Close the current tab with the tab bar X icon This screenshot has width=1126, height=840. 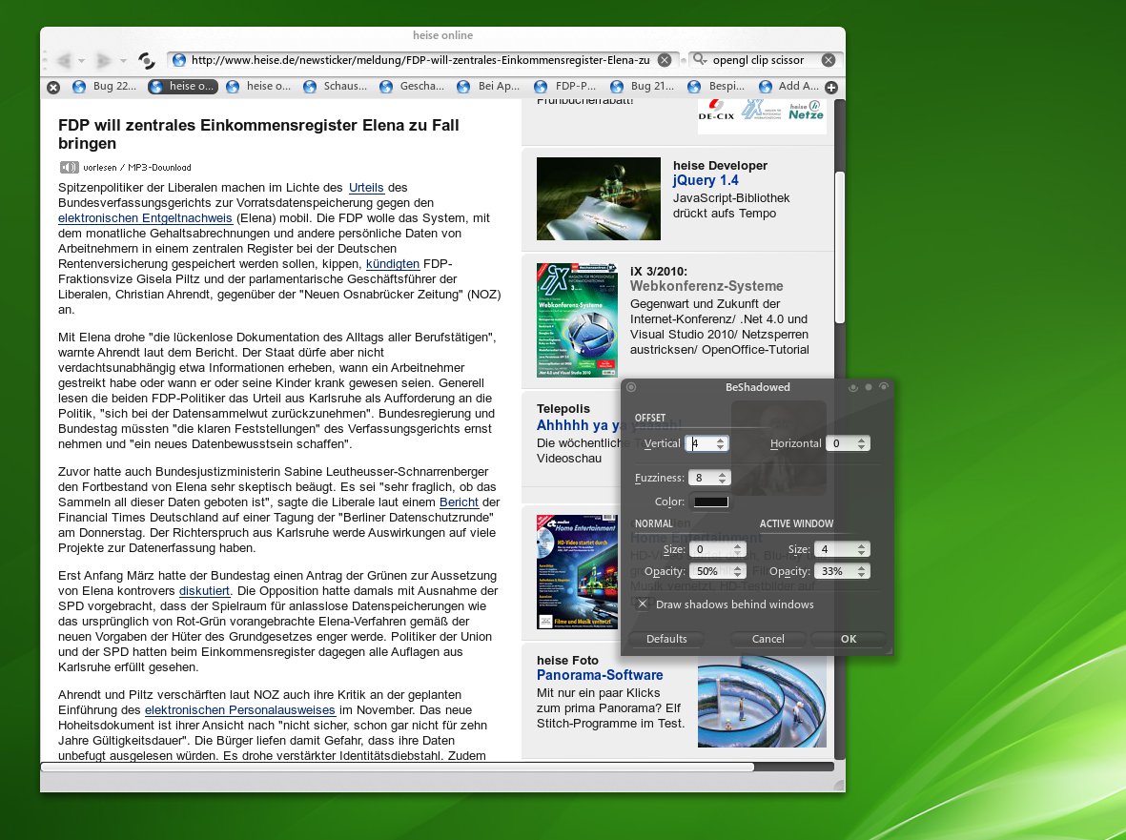click(x=53, y=87)
